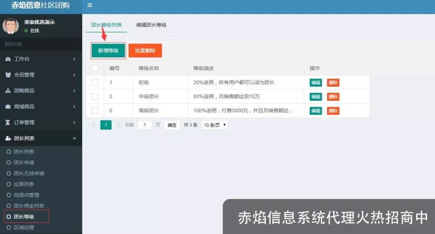Click the 工作台 dashboard icon
Viewport: 435px width, 234px height.
click(x=8, y=59)
